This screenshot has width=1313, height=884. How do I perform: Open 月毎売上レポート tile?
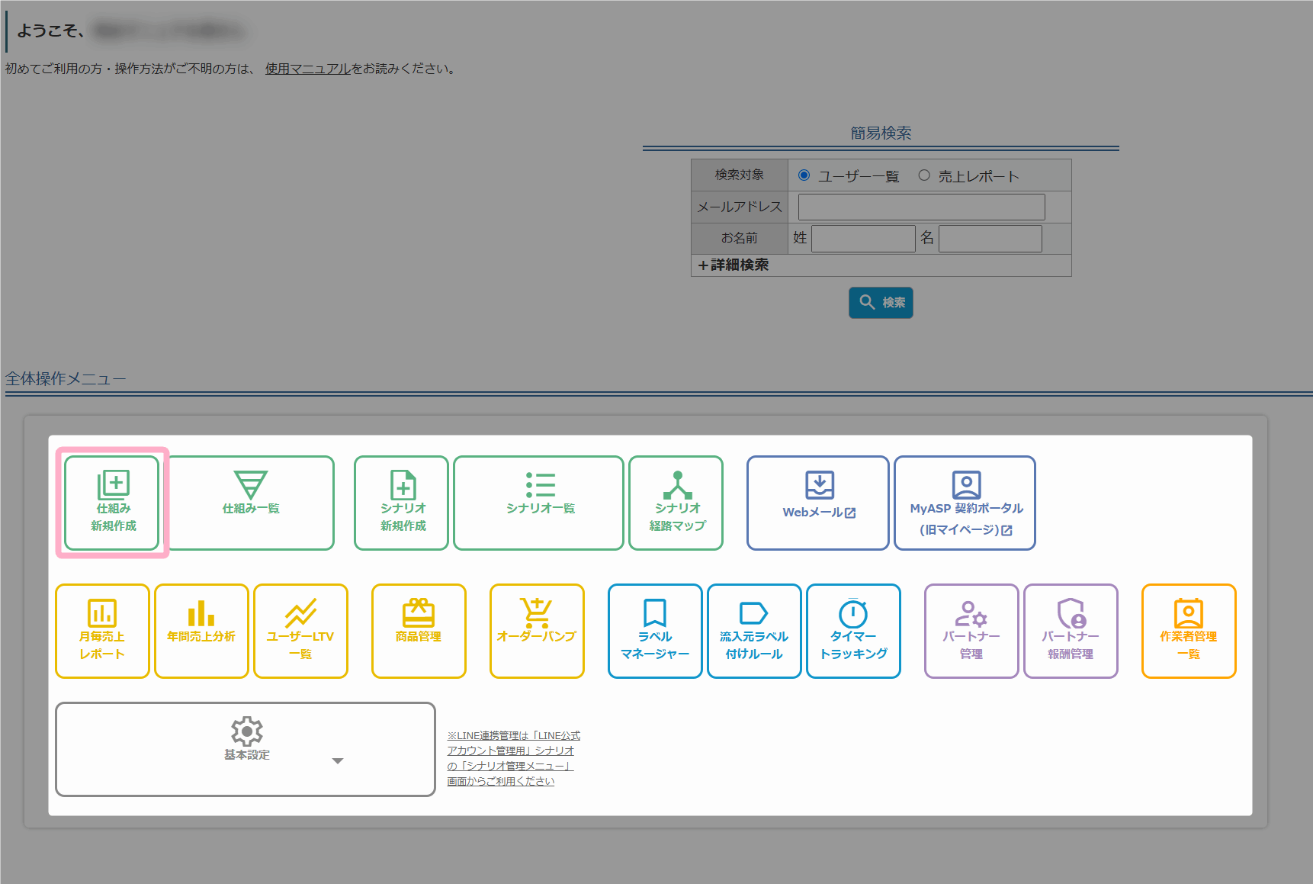coord(102,631)
